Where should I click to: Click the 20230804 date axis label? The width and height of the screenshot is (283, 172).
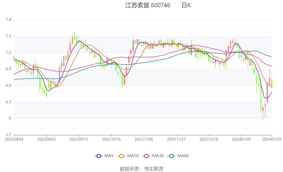click(x=14, y=139)
